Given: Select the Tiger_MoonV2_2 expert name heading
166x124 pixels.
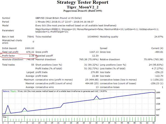Looking at the screenshot, I should (83, 7).
